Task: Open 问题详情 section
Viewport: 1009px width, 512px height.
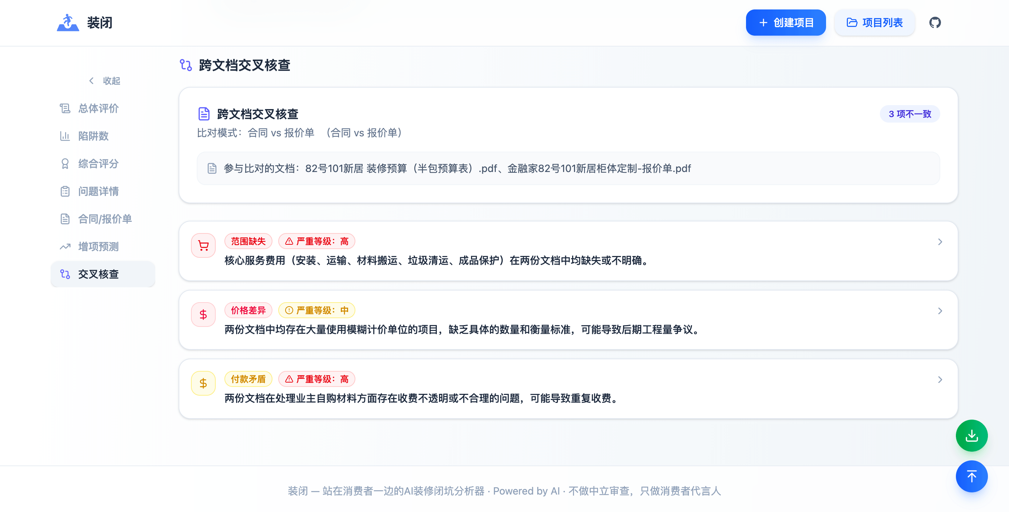Action: pyautogui.click(x=103, y=191)
